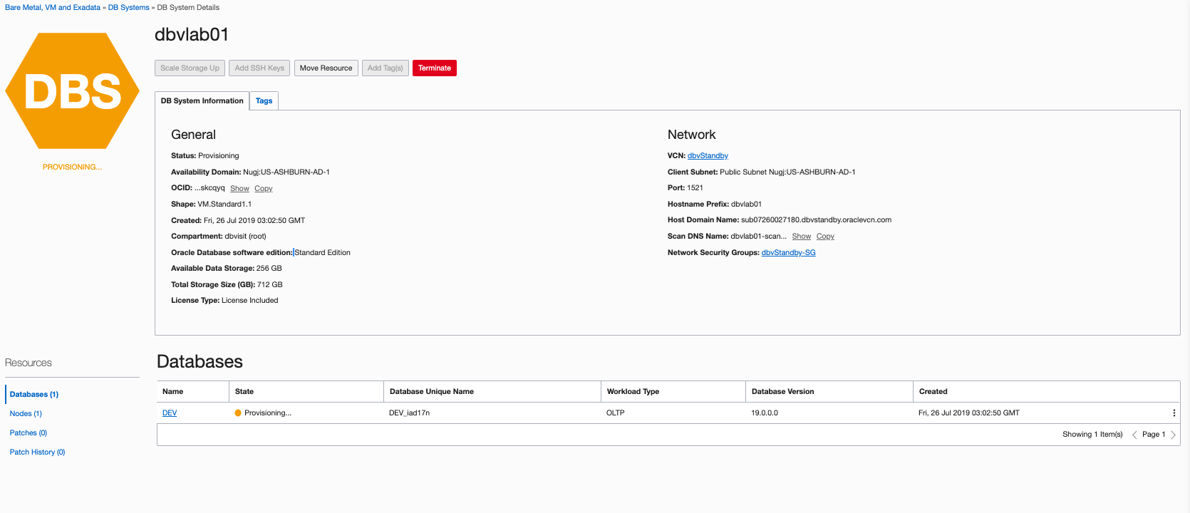The height and width of the screenshot is (513, 1190).
Task: Click the Port 1521 value
Action: [x=695, y=188]
